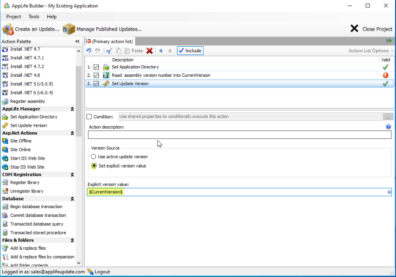Image resolution: width=396 pixels, height=277 pixels.
Task: Click the Logout link in status bar
Action: [x=99, y=272]
